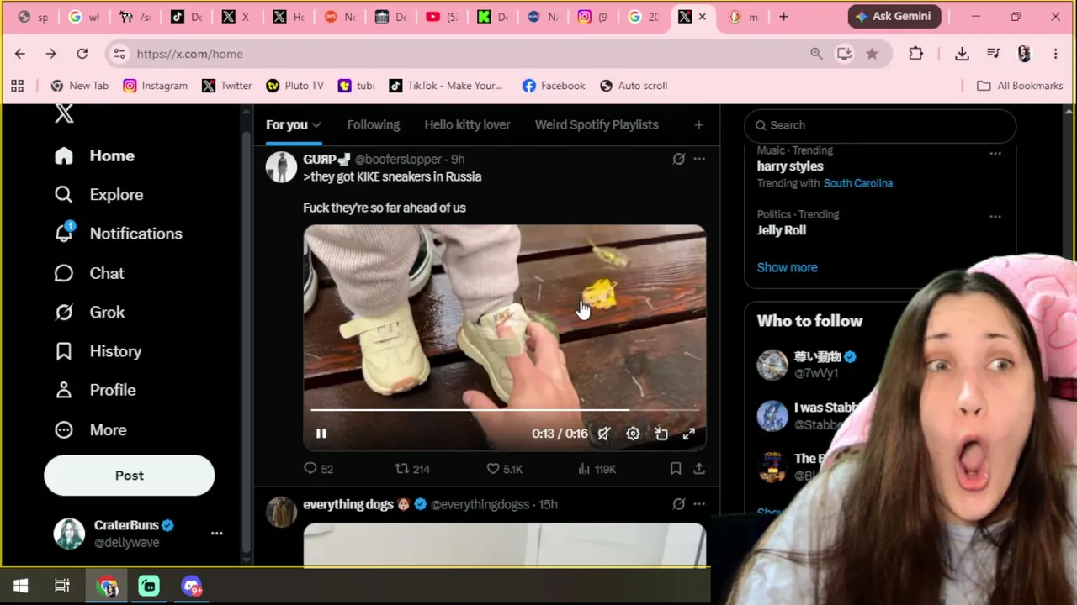
Task: View analytics showing 119K views
Action: click(597, 469)
